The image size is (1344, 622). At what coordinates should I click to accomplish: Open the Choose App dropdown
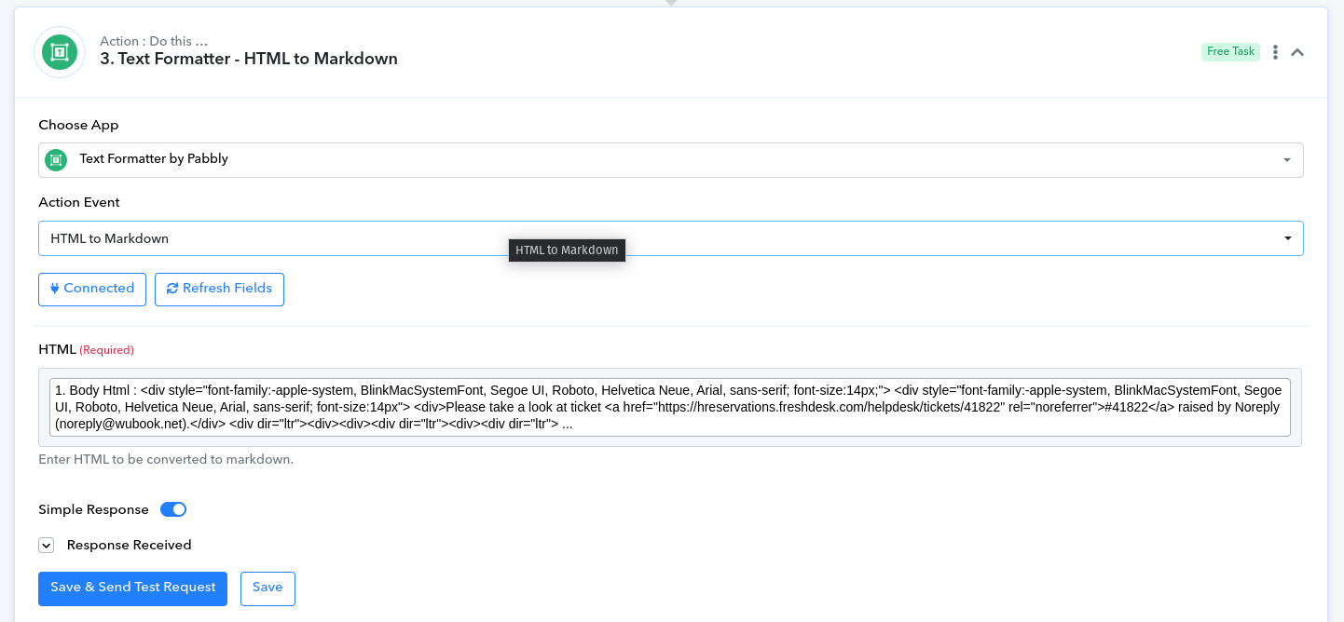tap(670, 159)
